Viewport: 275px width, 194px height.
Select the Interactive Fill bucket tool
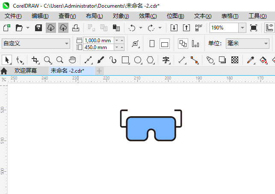(x=263, y=60)
